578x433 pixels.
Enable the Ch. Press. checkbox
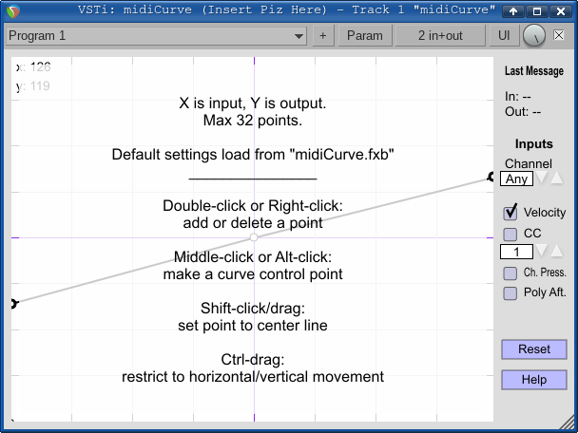[511, 273]
